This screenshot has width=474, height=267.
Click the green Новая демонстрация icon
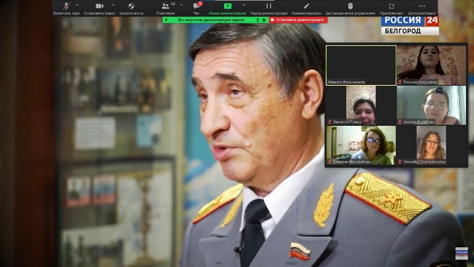[x=227, y=6]
